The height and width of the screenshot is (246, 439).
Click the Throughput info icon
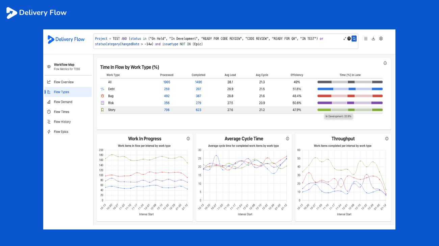click(387, 138)
